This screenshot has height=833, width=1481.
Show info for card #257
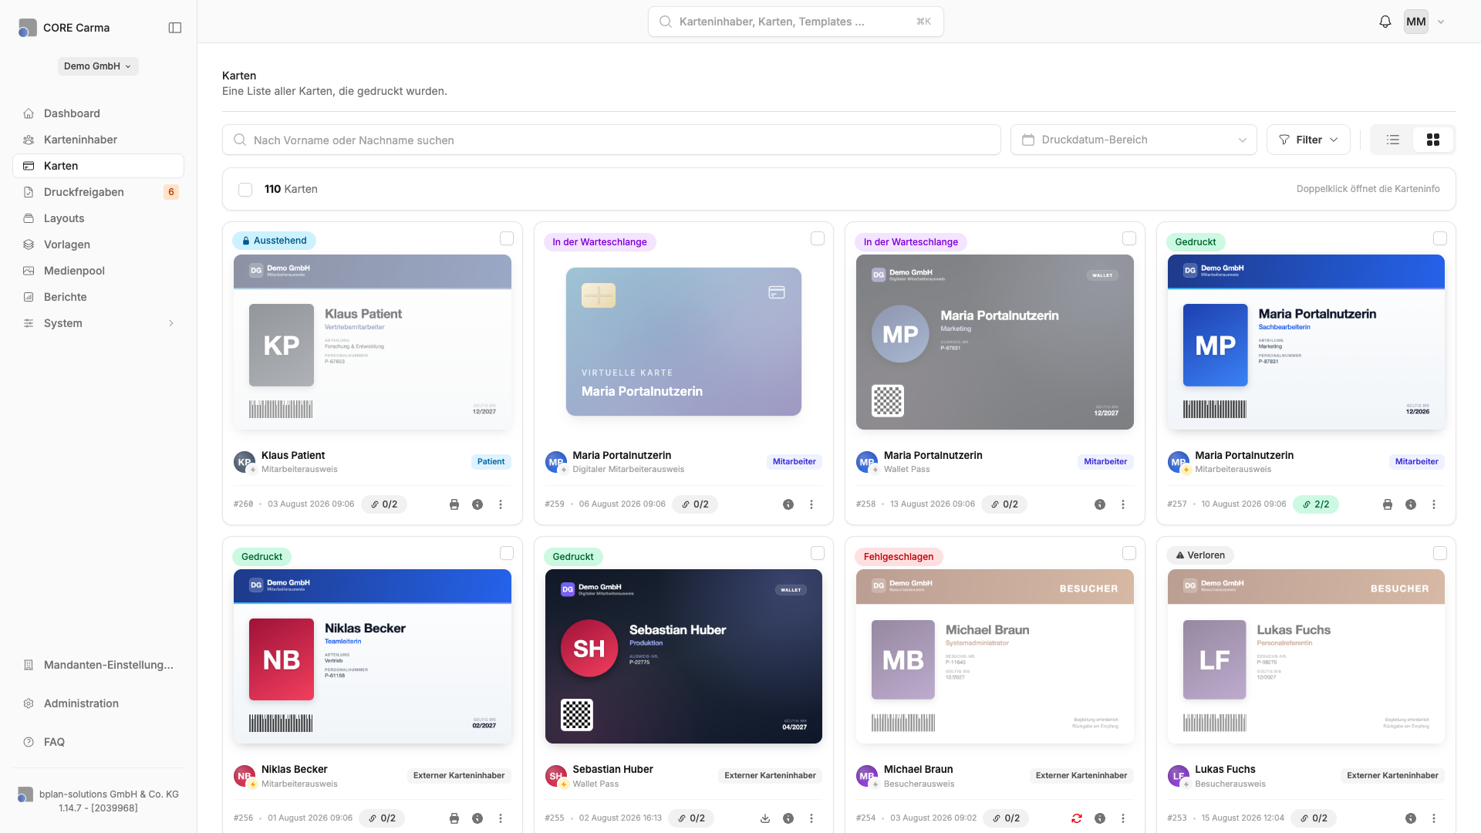[1411, 504]
